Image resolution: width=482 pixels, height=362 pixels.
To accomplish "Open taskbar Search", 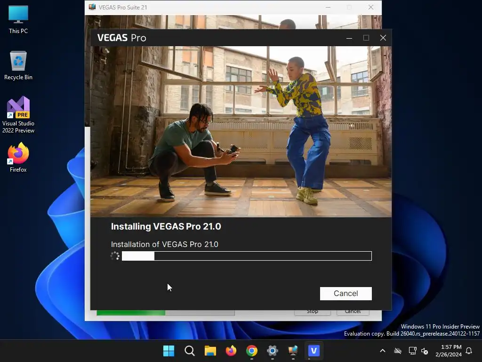I will 189,351.
